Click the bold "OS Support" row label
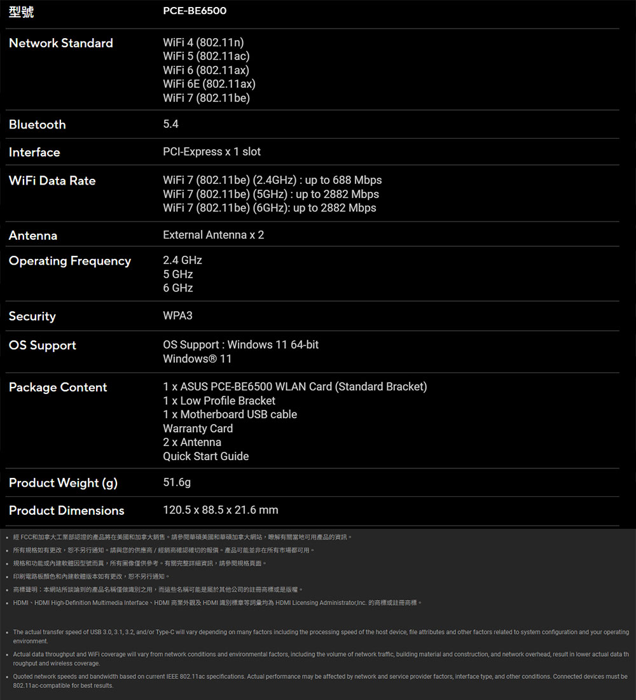The height and width of the screenshot is (700, 636). (43, 346)
